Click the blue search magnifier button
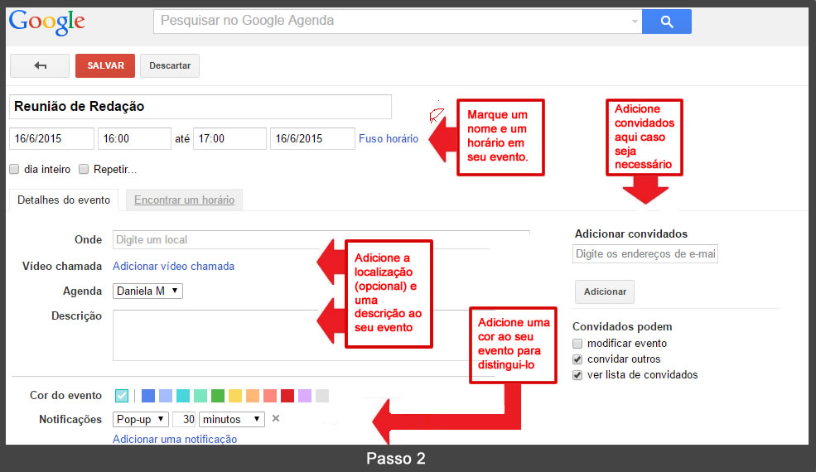This screenshot has width=816, height=472. tap(666, 22)
